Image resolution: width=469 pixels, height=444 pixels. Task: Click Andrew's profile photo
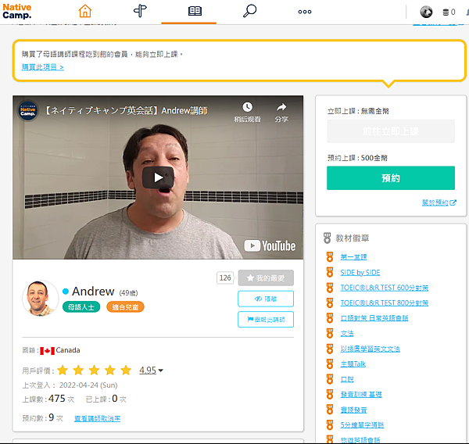[x=40, y=298]
